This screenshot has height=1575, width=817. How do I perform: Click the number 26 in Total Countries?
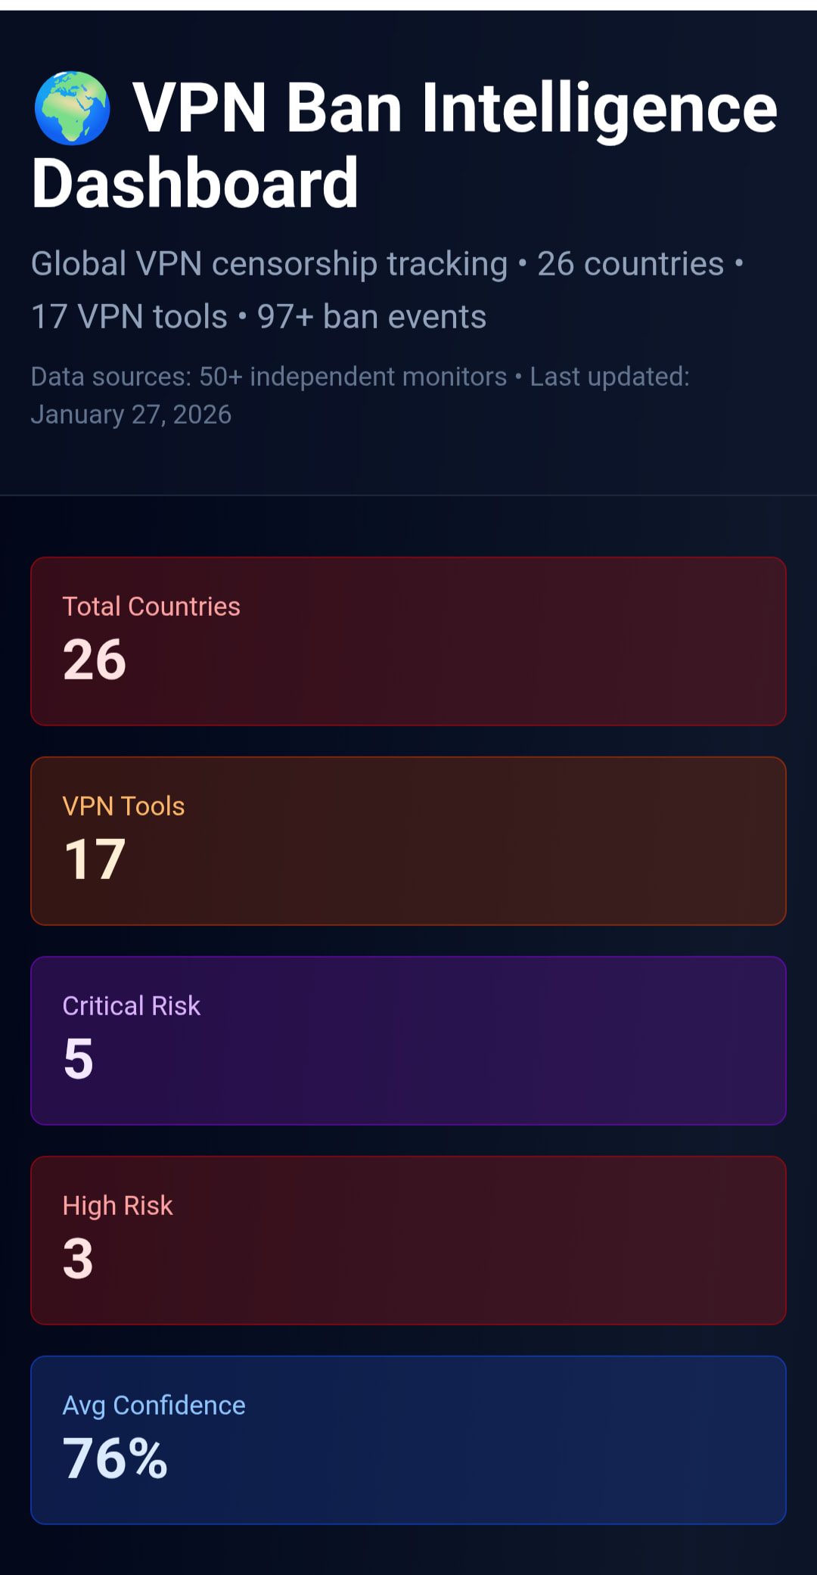[95, 660]
